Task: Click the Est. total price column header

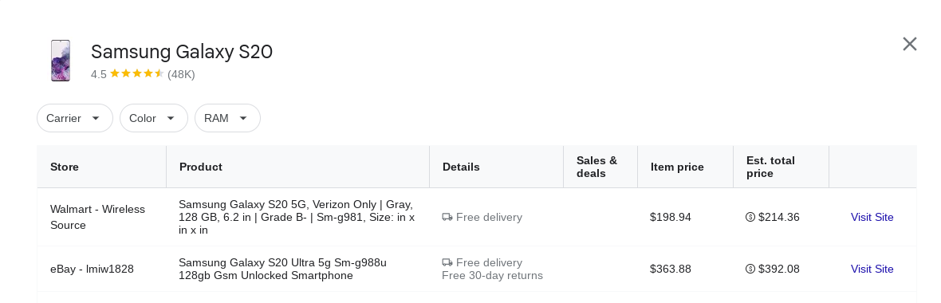Action: tap(770, 167)
